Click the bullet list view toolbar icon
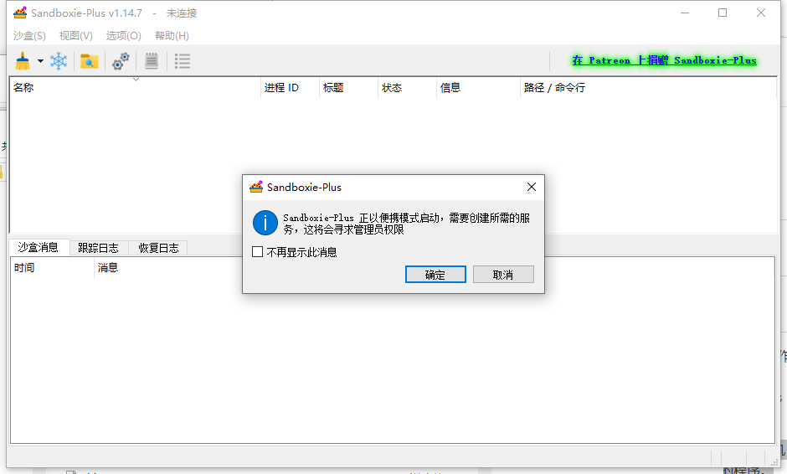 pos(183,61)
